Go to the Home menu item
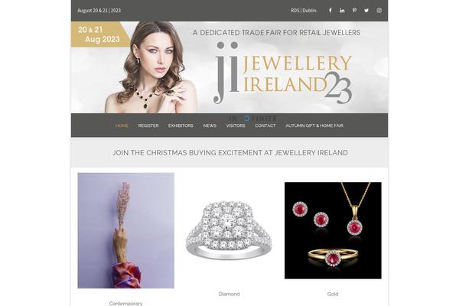Viewport: 459px width, 306px height. (x=122, y=125)
